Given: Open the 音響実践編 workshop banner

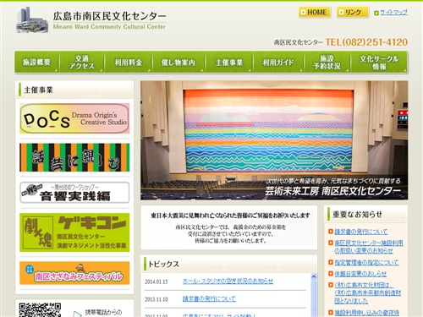Looking at the screenshot, I should click(x=74, y=193).
